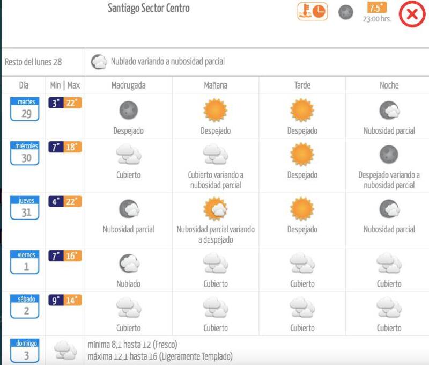
Task: Click the Noche column header
Action: coord(389,85)
